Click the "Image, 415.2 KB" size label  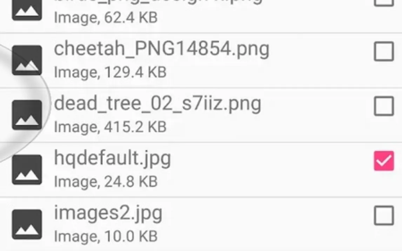(110, 127)
